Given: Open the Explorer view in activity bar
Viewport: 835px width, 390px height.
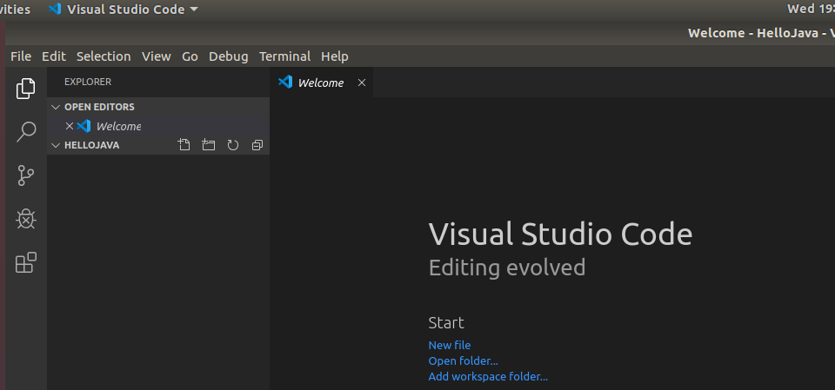Looking at the screenshot, I should [x=25, y=89].
